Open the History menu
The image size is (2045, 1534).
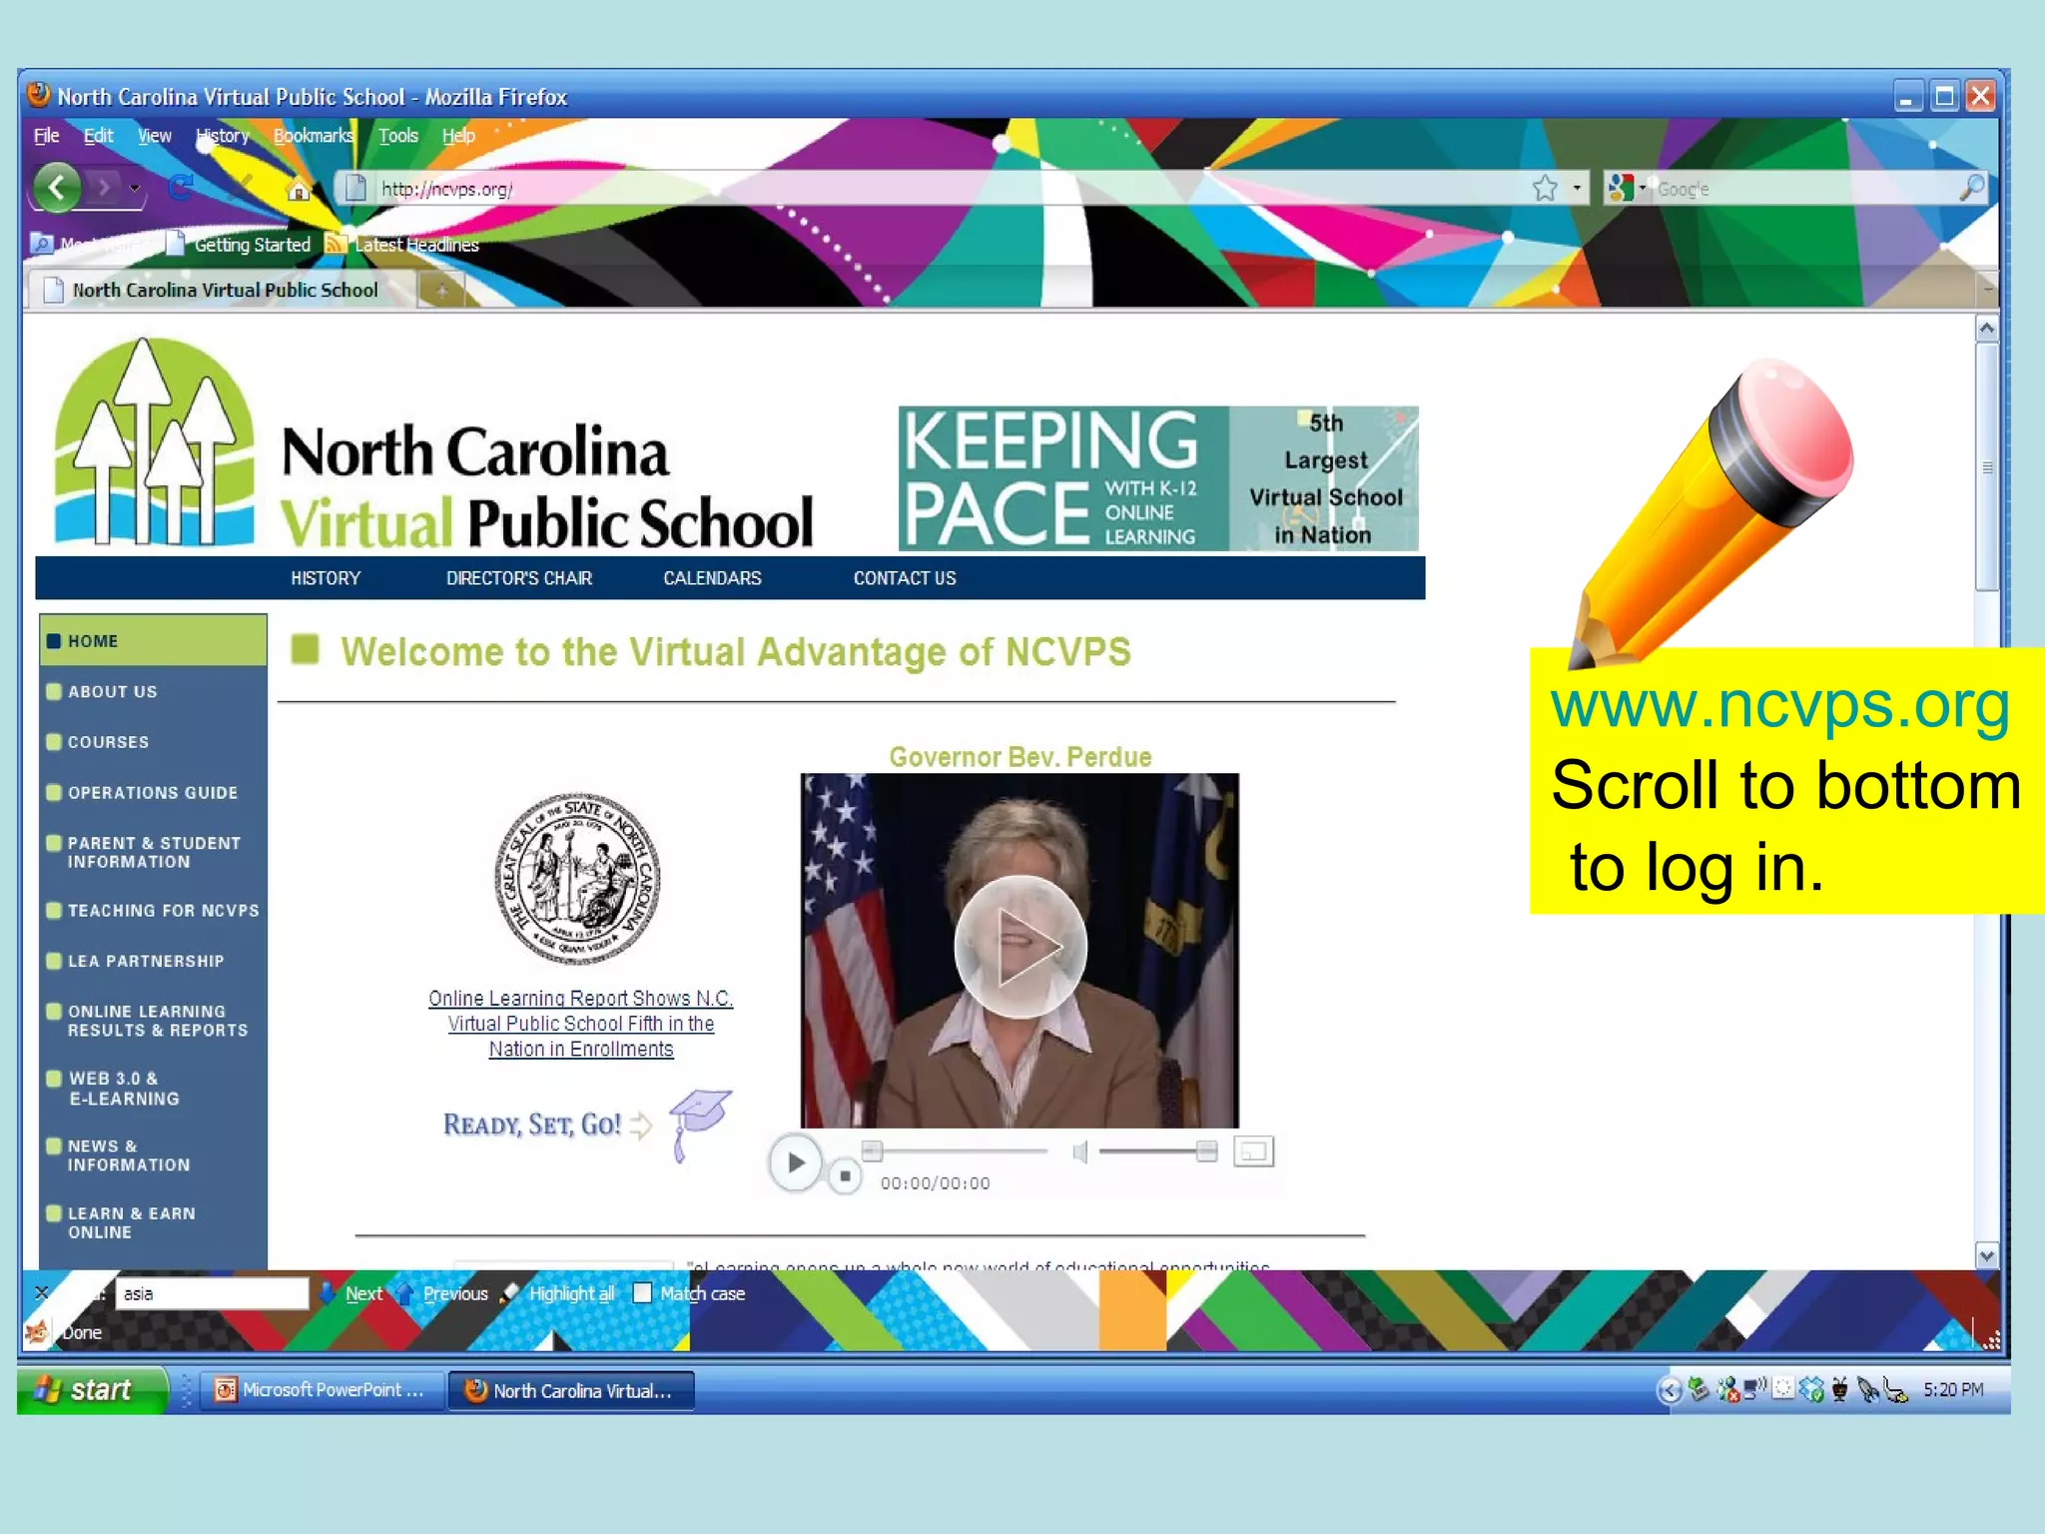pos(223,136)
